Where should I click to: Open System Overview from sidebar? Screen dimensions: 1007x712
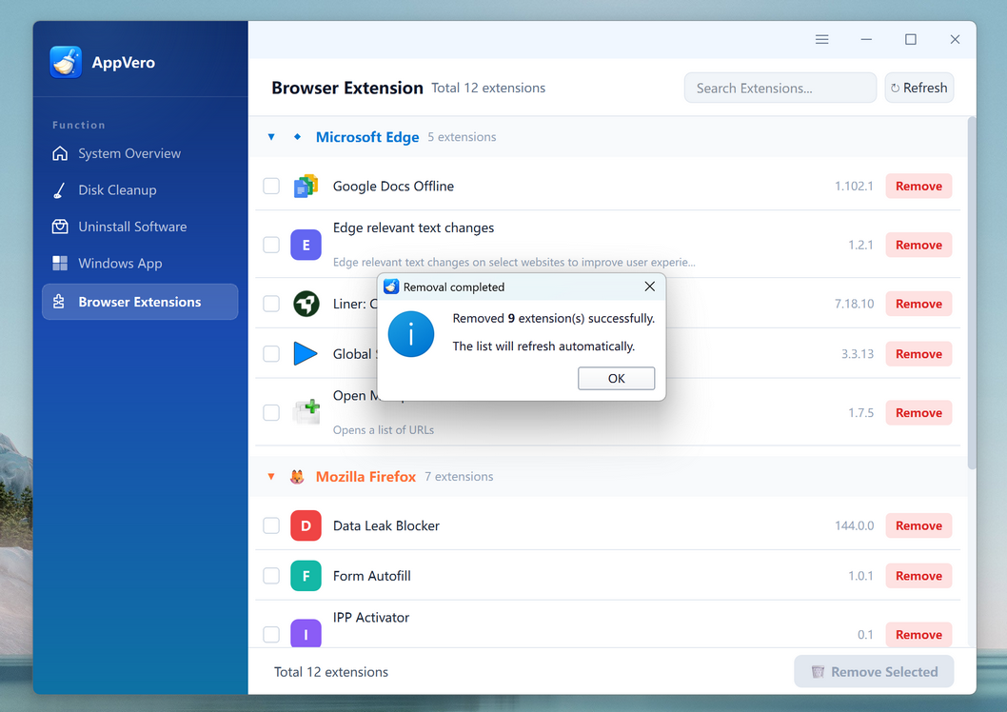[140, 153]
